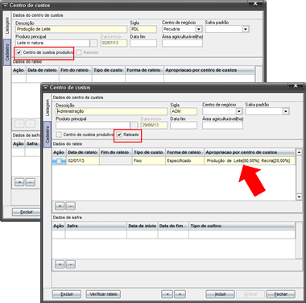
Task: Open Safra padrão dropdown in back window
Action: (x=246, y=29)
